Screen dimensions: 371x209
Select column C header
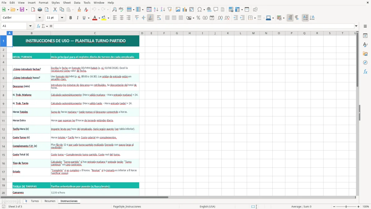95,33
